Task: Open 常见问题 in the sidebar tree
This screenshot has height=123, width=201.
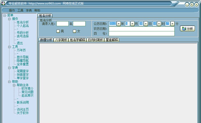Action: (27, 92)
